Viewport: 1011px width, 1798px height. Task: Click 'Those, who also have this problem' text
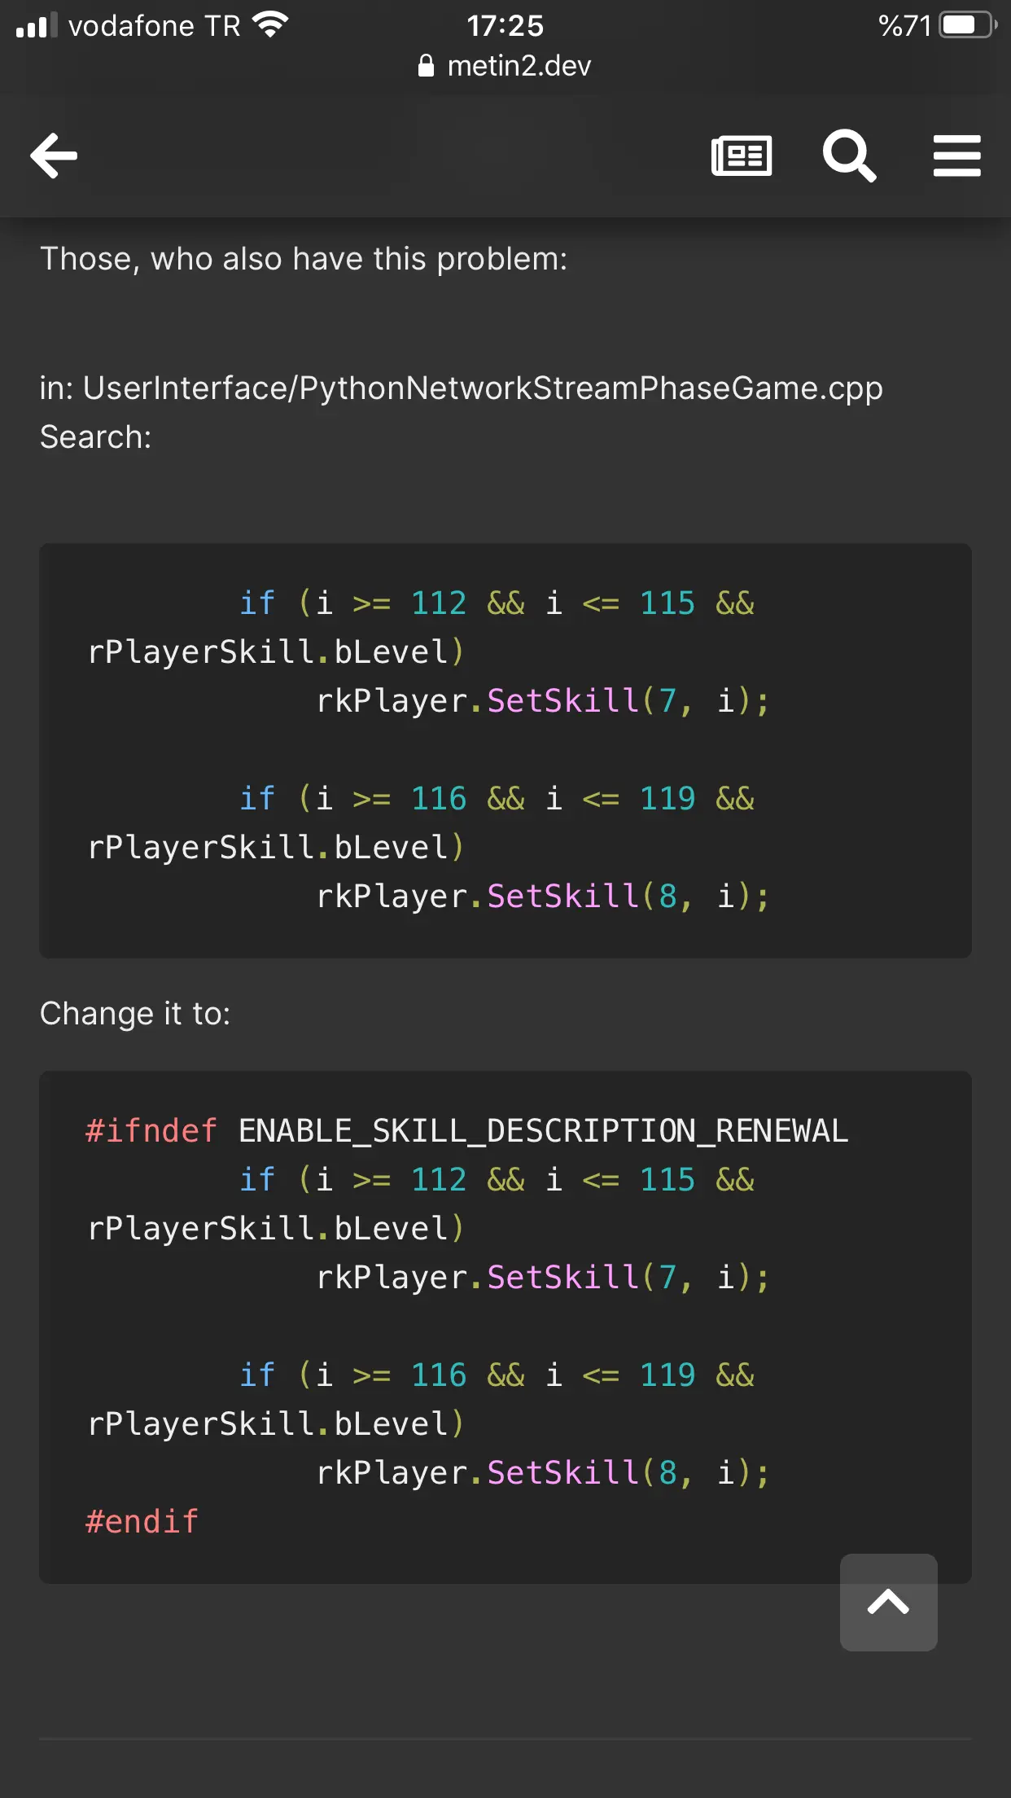tap(304, 258)
